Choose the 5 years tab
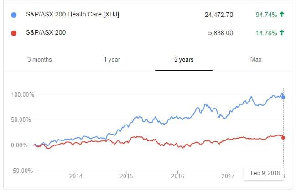 pos(184,60)
